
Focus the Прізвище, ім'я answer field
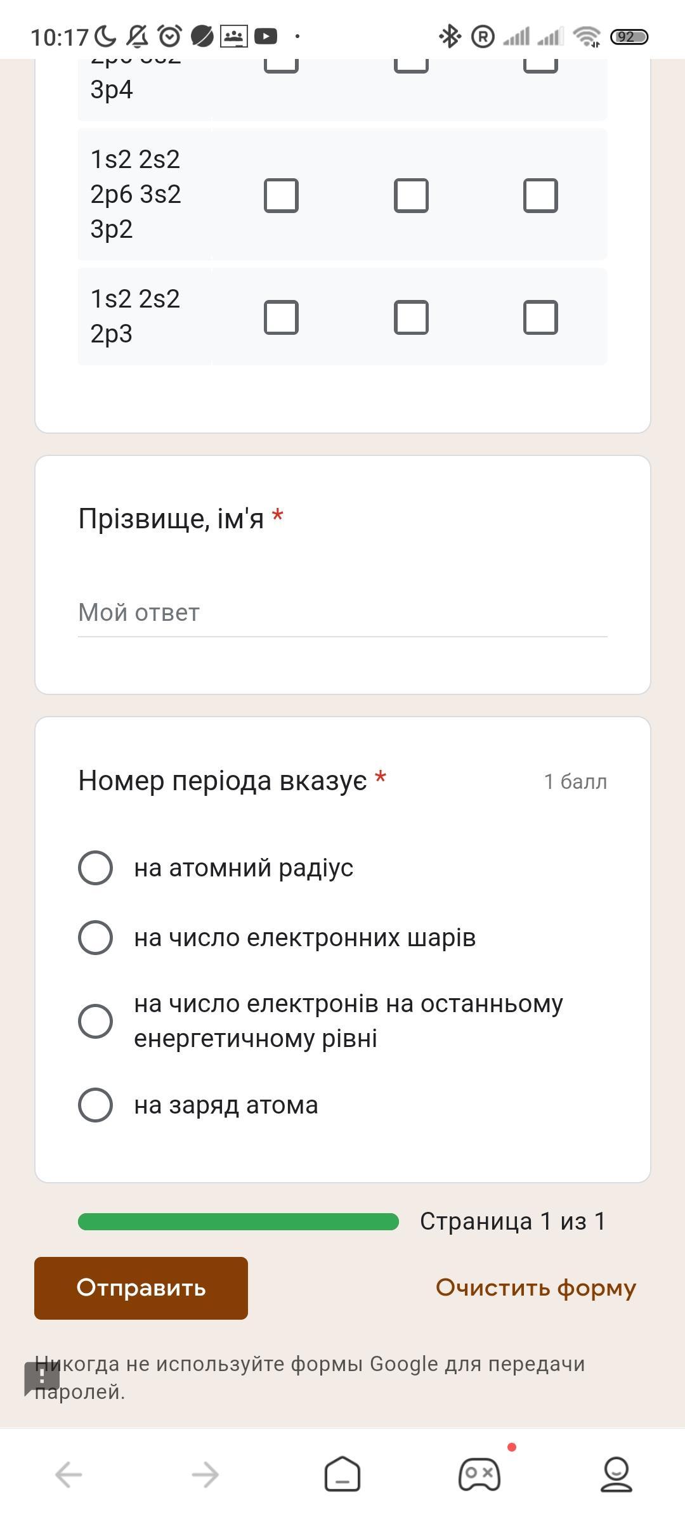pyautogui.click(x=342, y=613)
